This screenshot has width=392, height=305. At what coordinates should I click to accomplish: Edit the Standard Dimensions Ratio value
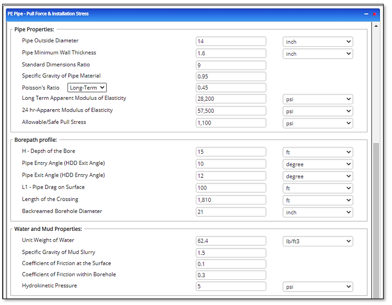tap(230, 65)
